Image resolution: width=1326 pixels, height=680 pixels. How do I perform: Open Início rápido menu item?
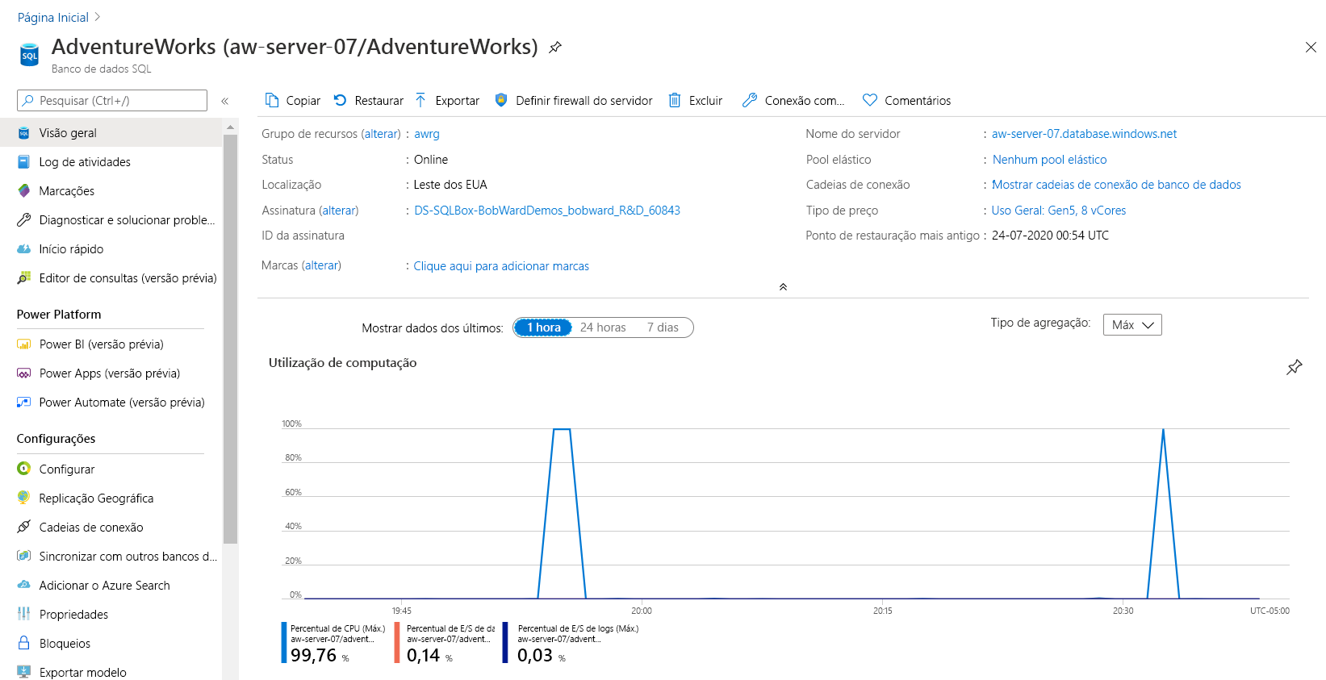coord(111,248)
